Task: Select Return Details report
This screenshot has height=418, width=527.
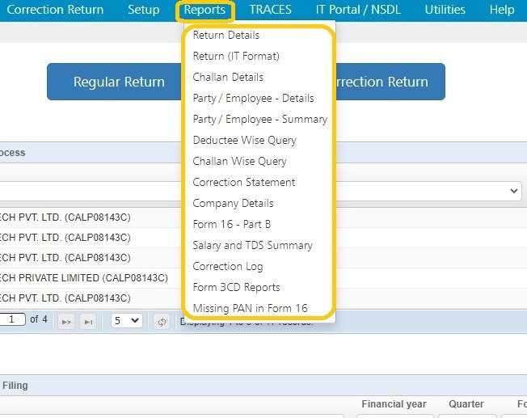Action: coord(226,35)
